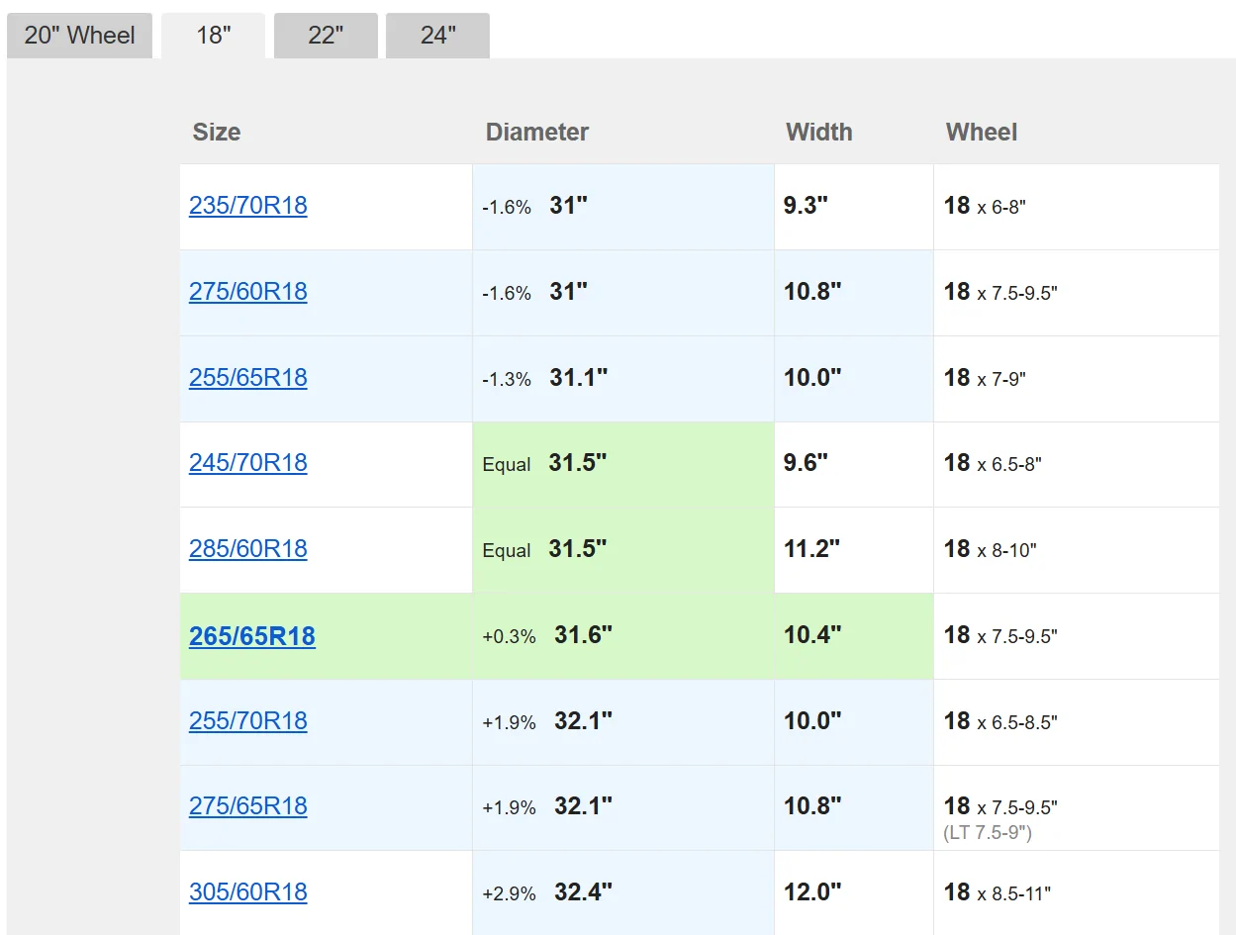Open the 22" wheel size tab

click(x=326, y=36)
